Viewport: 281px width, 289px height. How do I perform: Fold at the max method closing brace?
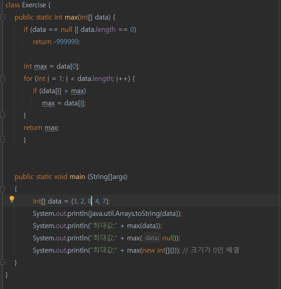pyautogui.click(x=2, y=139)
